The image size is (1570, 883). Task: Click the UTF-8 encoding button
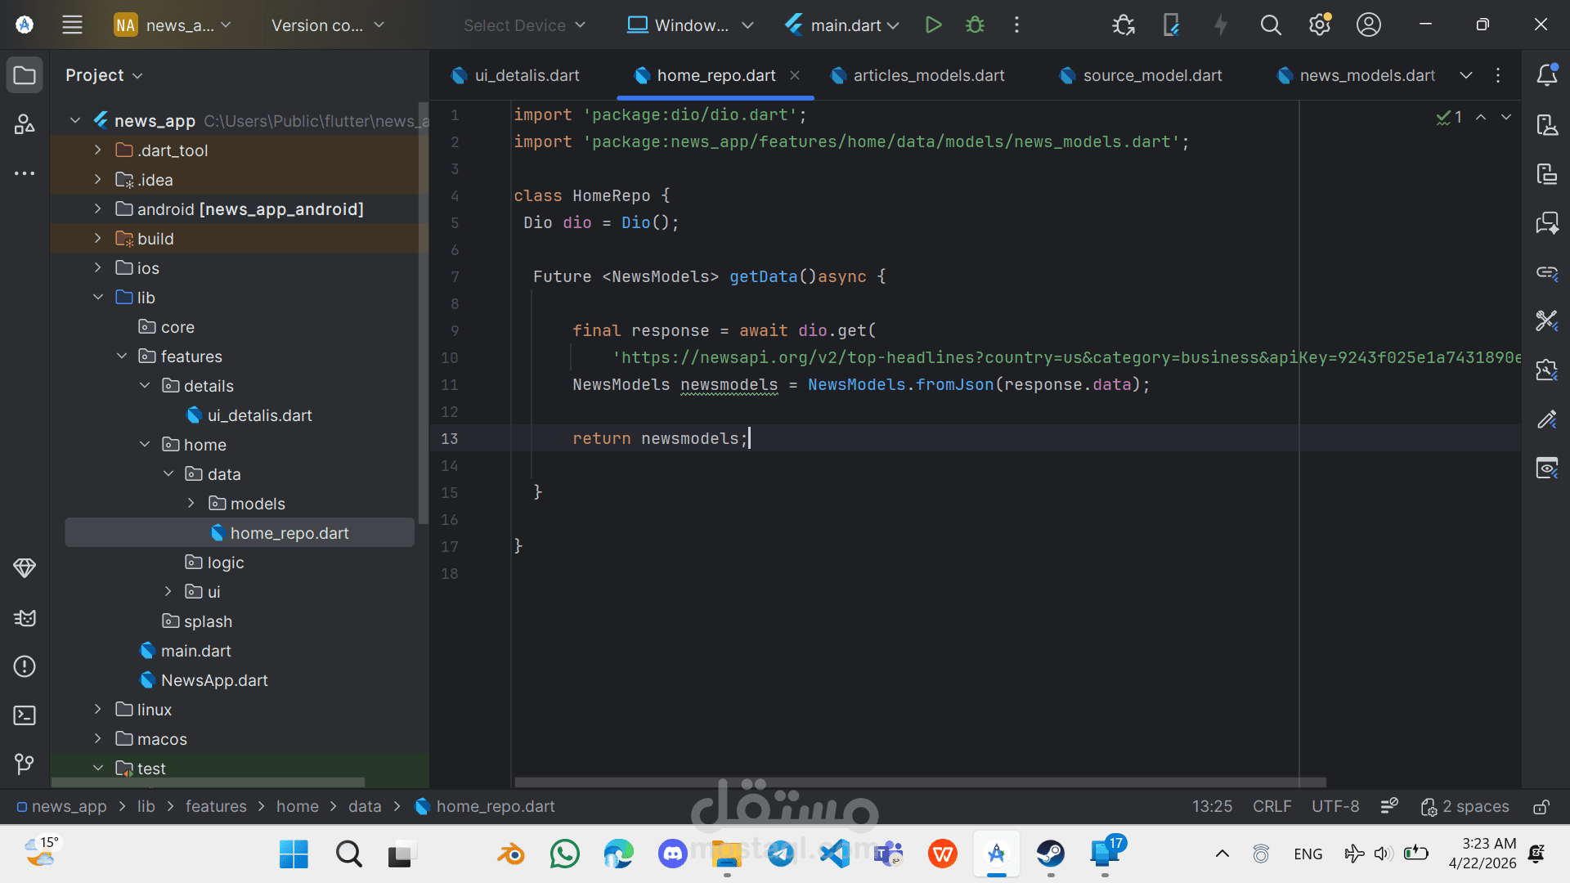coord(1334,806)
